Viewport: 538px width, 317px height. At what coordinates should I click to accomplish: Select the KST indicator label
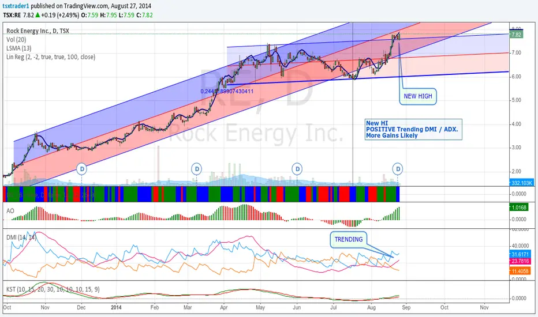coord(53,289)
